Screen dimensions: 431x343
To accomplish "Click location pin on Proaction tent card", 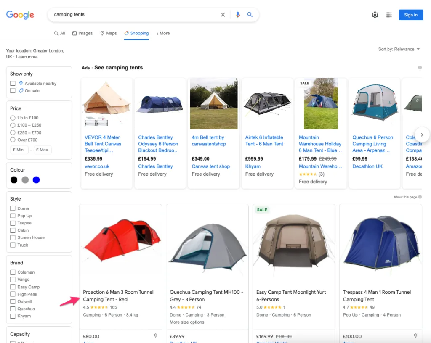I will coord(155,335).
